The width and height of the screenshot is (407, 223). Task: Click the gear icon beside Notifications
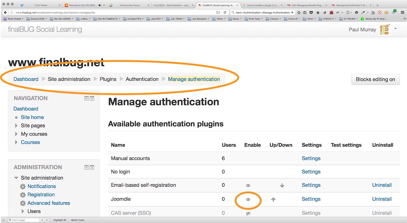click(x=23, y=186)
